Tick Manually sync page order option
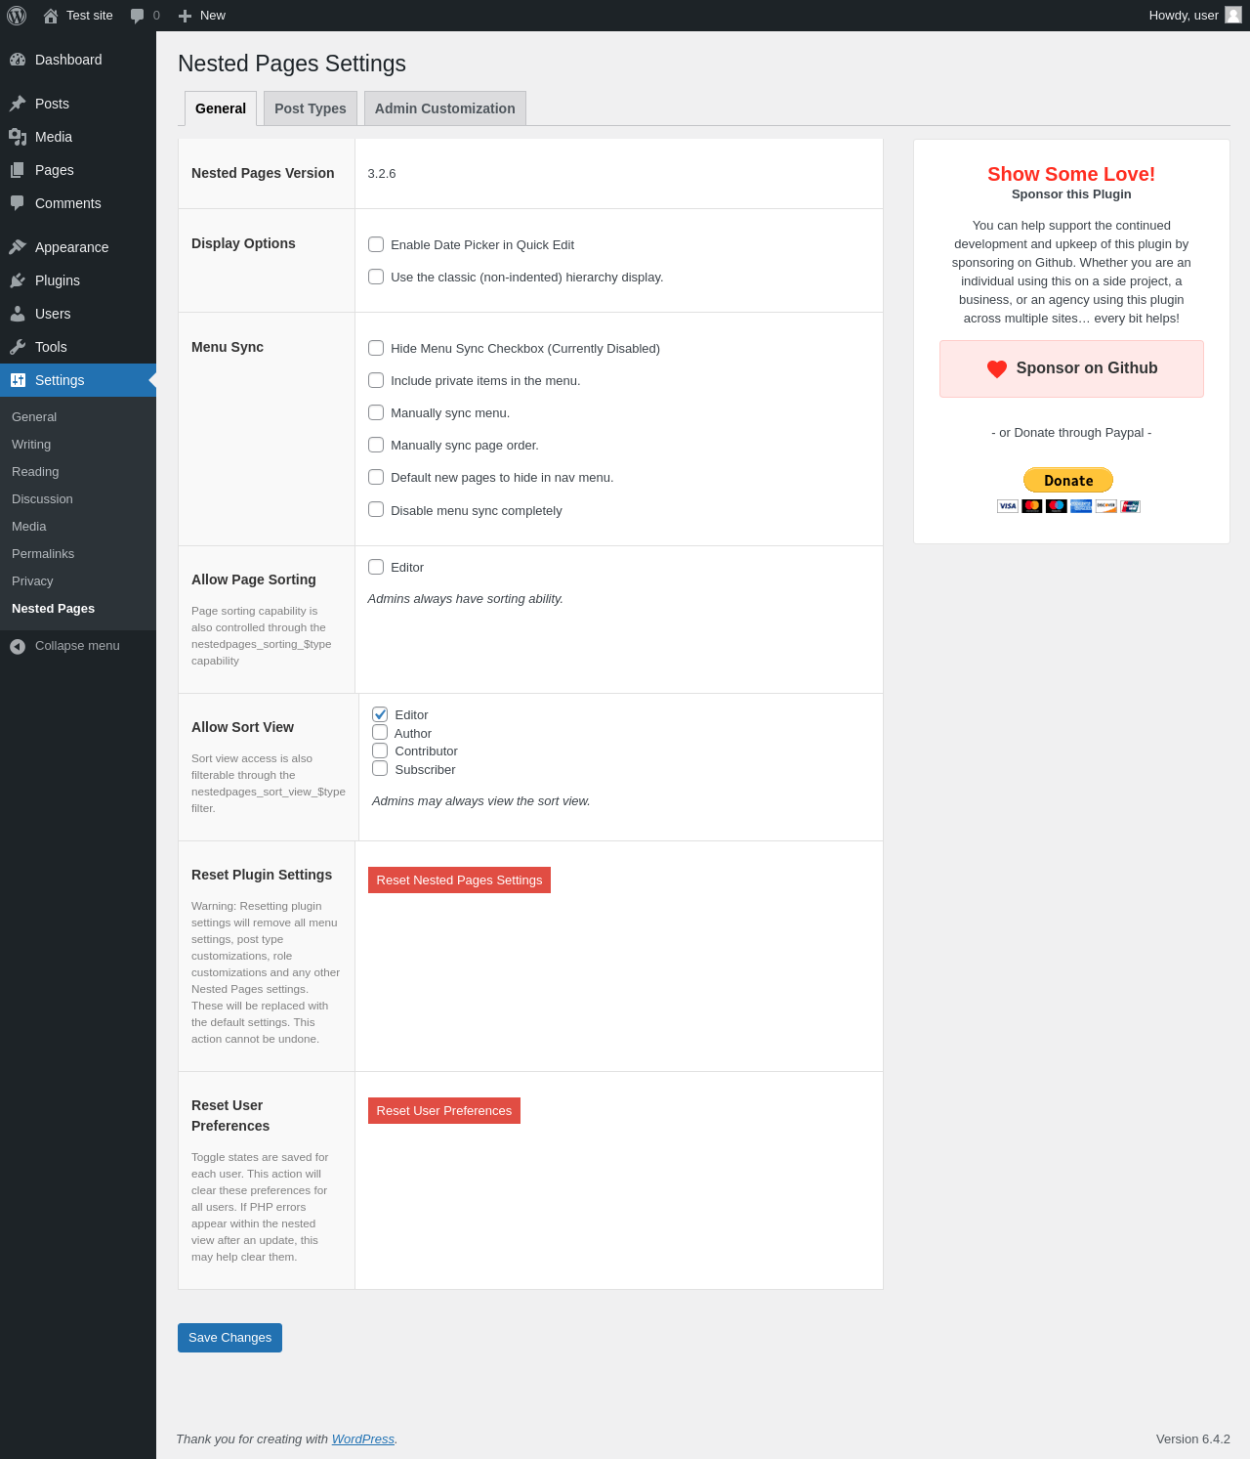This screenshot has height=1459, width=1250. click(x=376, y=445)
